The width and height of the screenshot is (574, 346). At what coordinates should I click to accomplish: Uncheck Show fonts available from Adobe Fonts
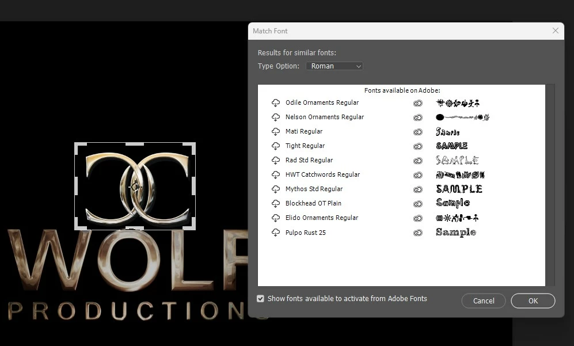click(x=260, y=299)
